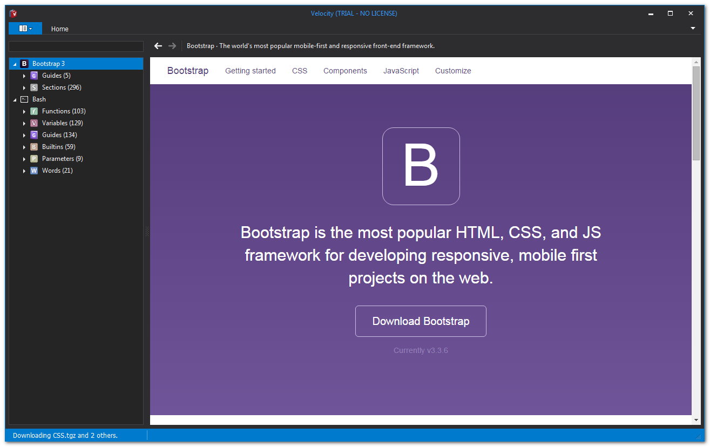Image resolution: width=710 pixels, height=447 pixels.
Task: Expand the Variables (129) node
Action: pyautogui.click(x=24, y=124)
